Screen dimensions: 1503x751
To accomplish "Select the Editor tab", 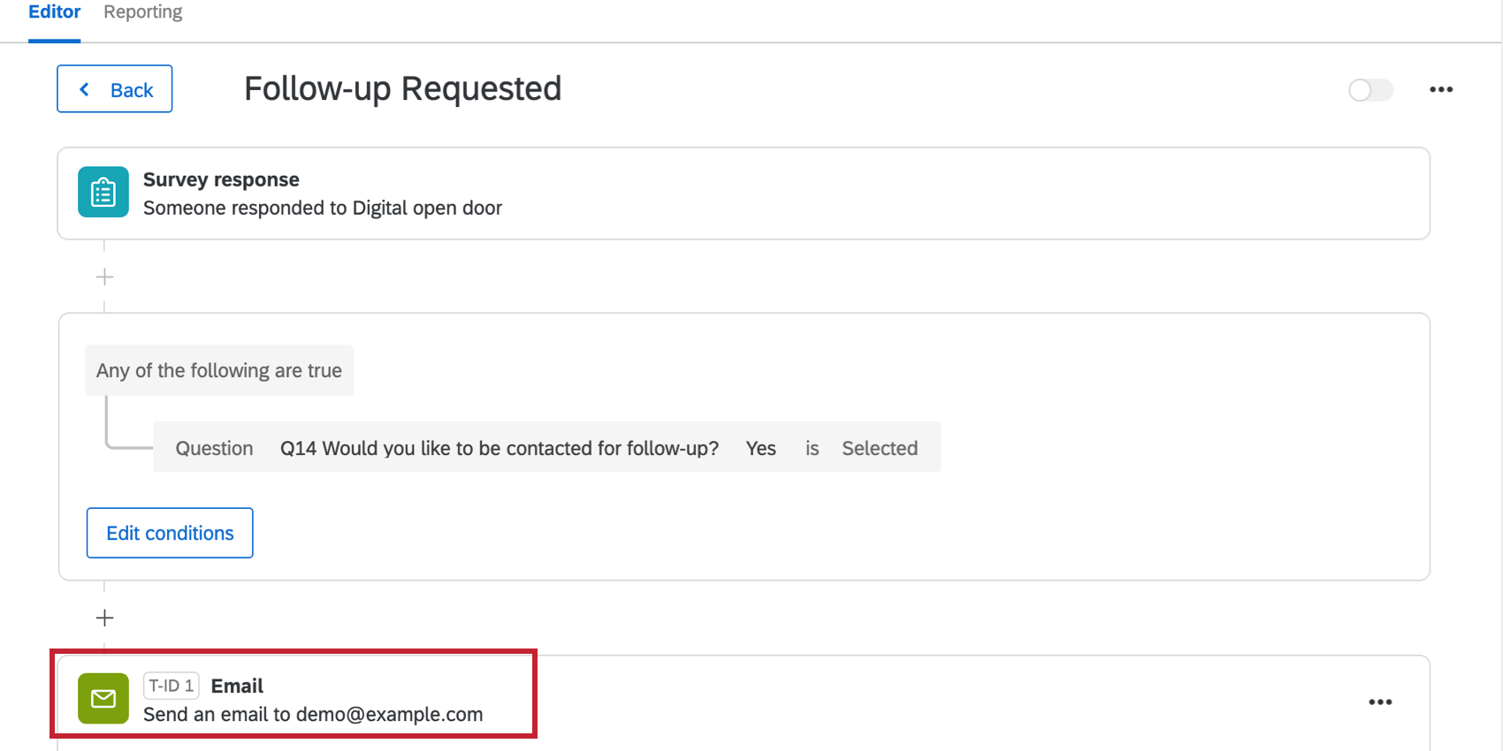I will [x=54, y=12].
